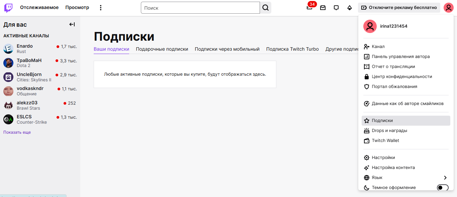This screenshot has width=457, height=197.
Task: Click the Bits diamond icon
Action: 350,8
